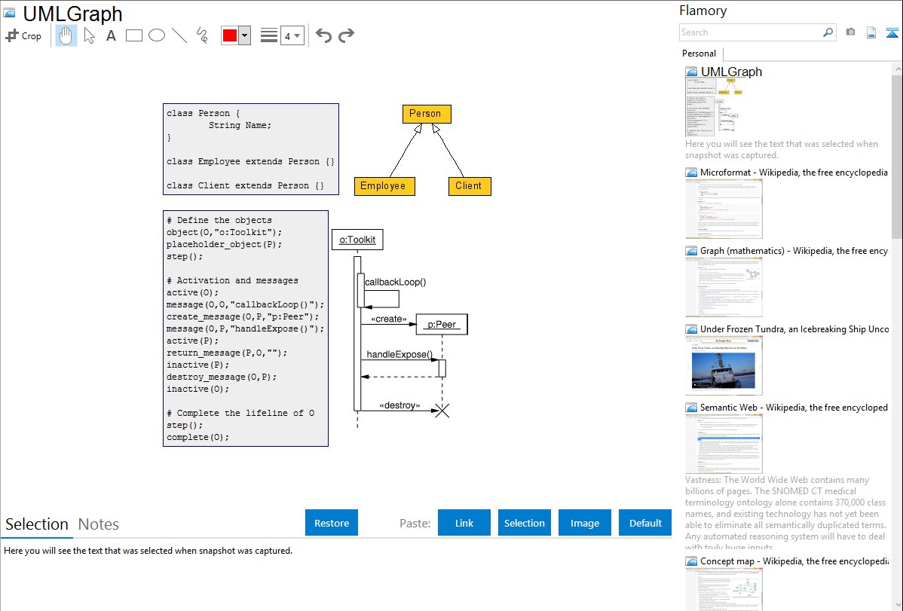
Task: Open the Personal tab
Action: pos(699,53)
